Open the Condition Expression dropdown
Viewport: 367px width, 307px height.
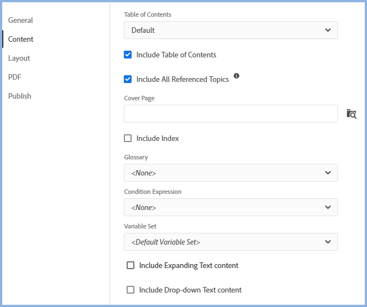pos(230,207)
